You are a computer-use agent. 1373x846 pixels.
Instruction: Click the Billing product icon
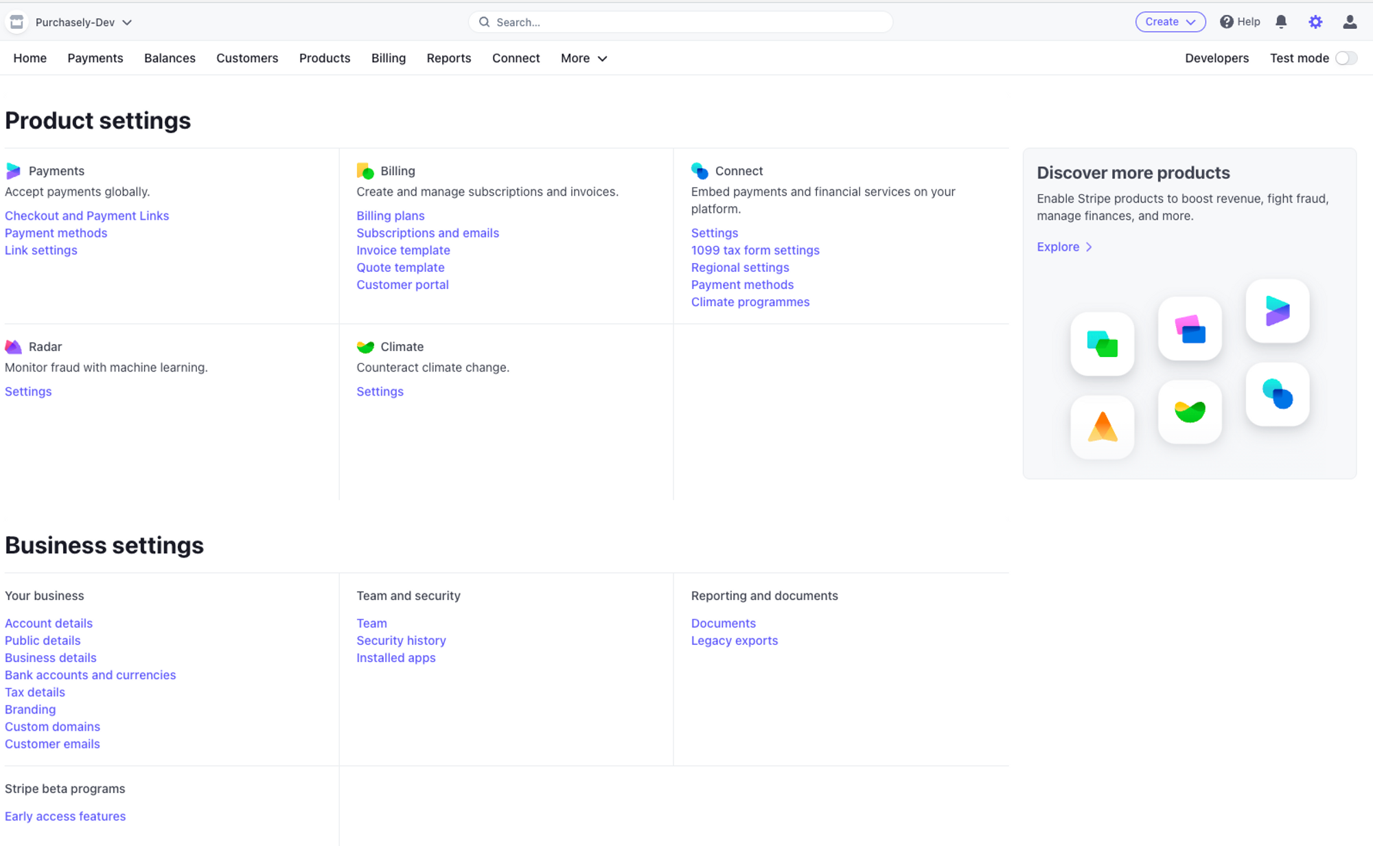[365, 171]
